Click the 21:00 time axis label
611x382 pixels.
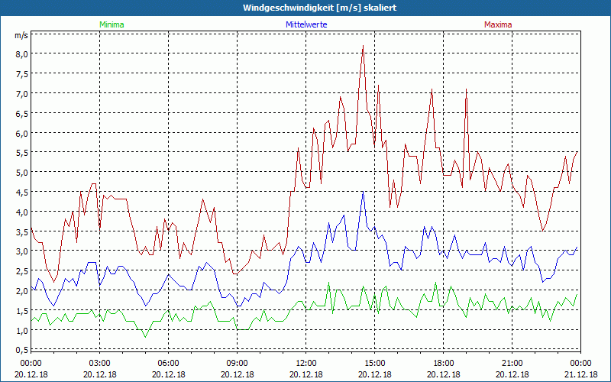(x=512, y=364)
